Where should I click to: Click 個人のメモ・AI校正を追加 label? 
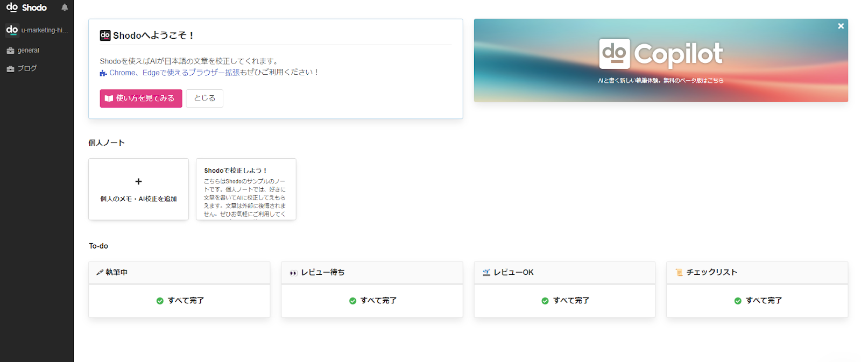click(138, 199)
